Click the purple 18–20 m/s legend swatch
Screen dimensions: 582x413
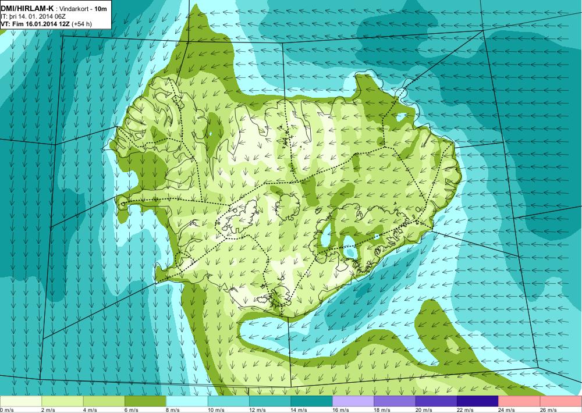(x=395, y=401)
